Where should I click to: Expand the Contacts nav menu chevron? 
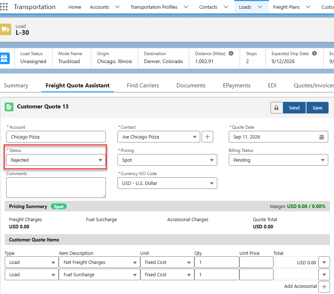[226, 7]
